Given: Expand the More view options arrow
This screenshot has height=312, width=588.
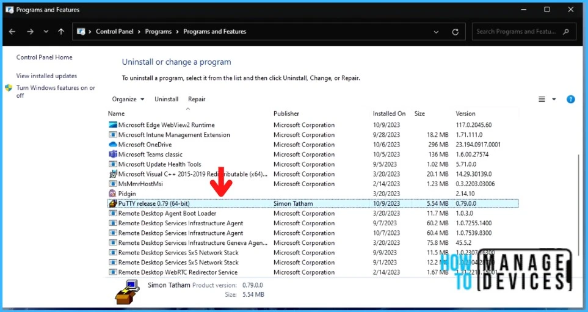Looking at the screenshot, I should pyautogui.click(x=554, y=100).
